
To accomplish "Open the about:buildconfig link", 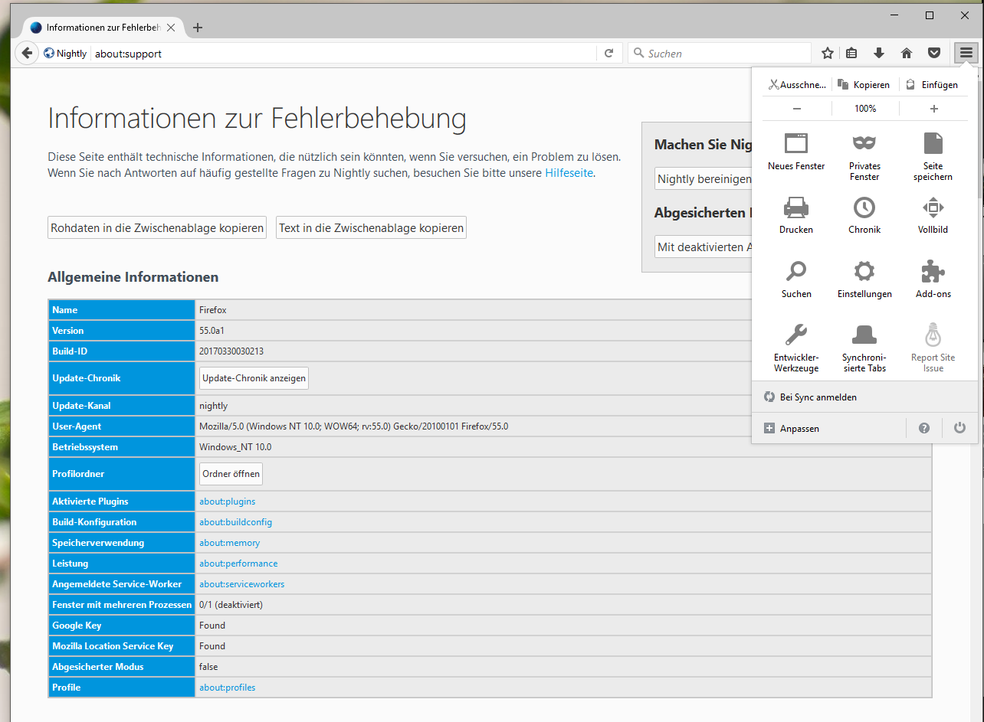I will (x=235, y=522).
